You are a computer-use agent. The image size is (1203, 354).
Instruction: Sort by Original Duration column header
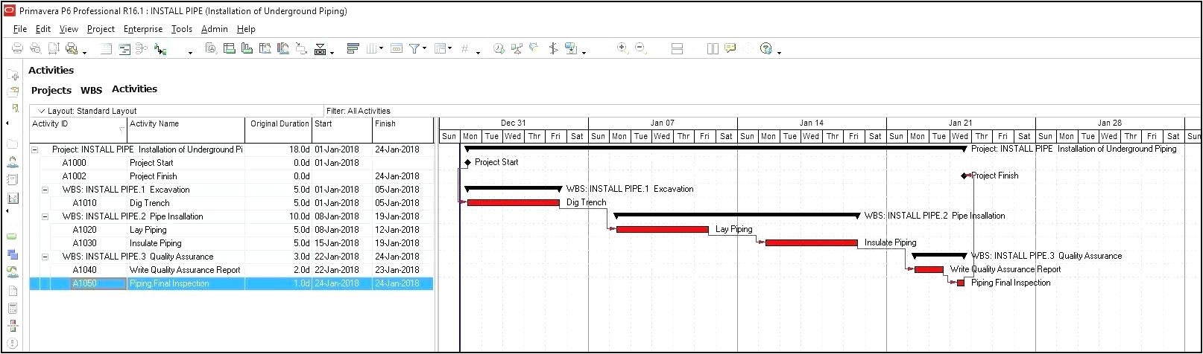pyautogui.click(x=279, y=124)
